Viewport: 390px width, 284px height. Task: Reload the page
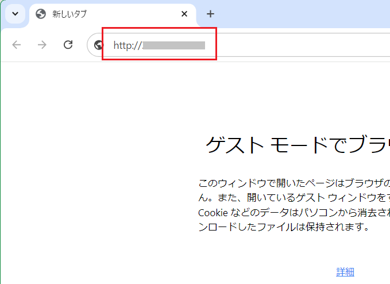(x=68, y=45)
